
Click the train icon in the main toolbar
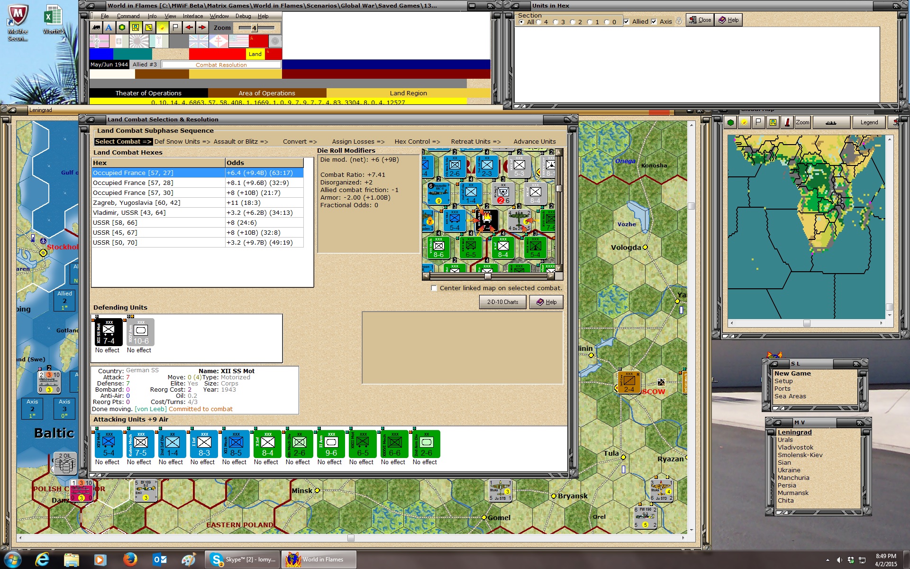[96, 28]
